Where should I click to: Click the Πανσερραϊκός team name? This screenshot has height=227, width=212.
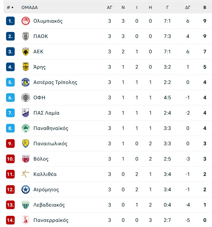(x=51, y=220)
